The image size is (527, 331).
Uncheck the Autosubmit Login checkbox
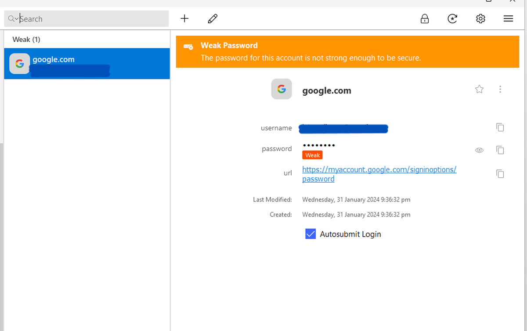point(310,234)
